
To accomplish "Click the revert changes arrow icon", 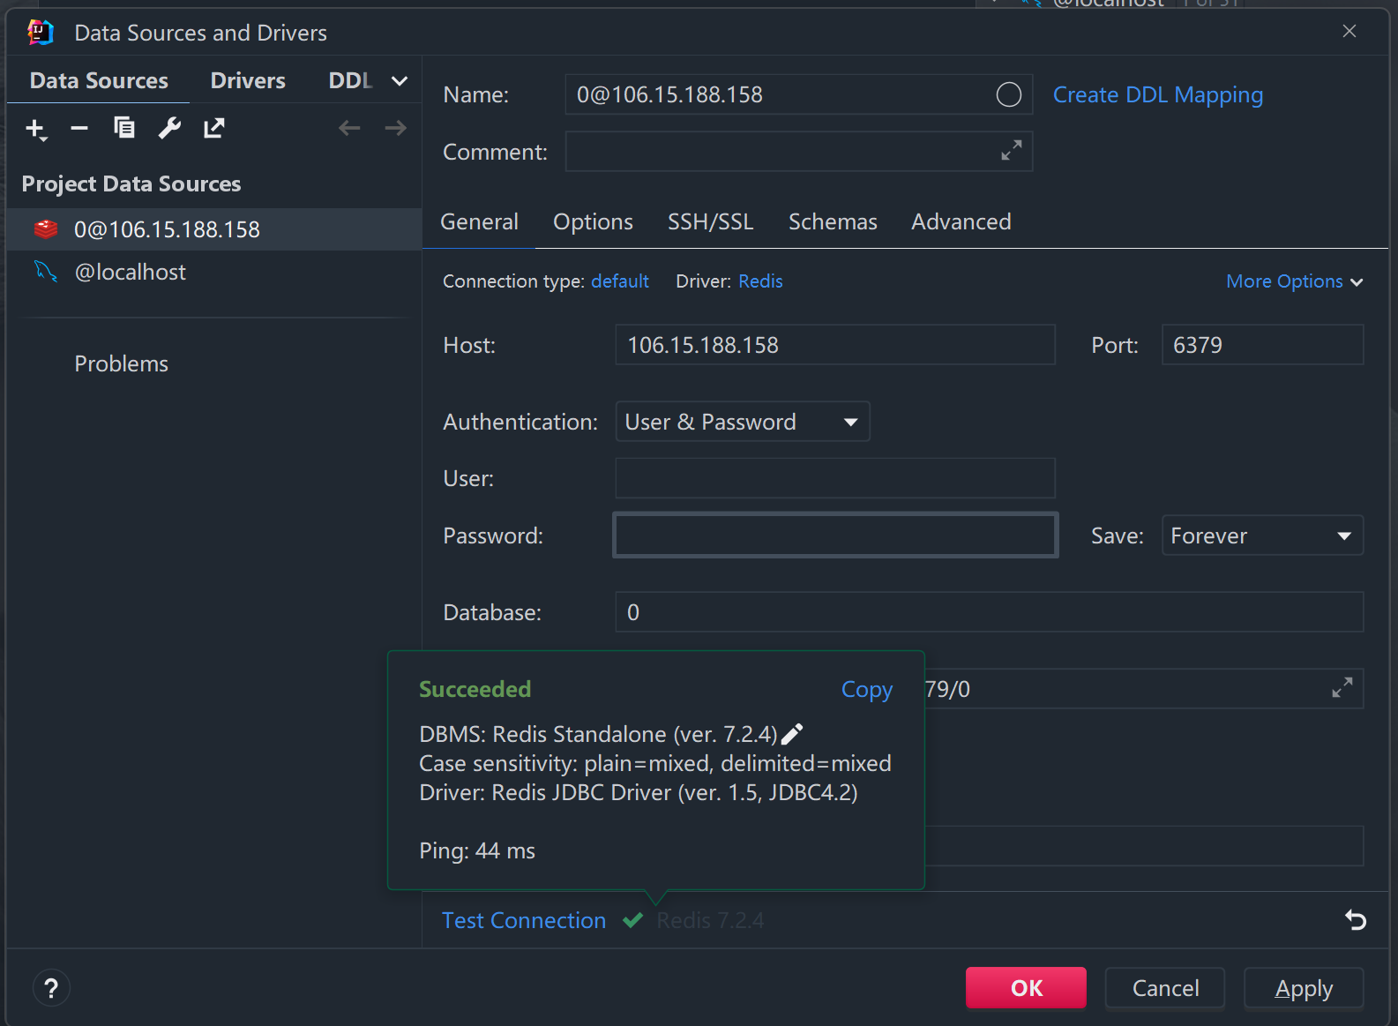I will pyautogui.click(x=1355, y=920).
